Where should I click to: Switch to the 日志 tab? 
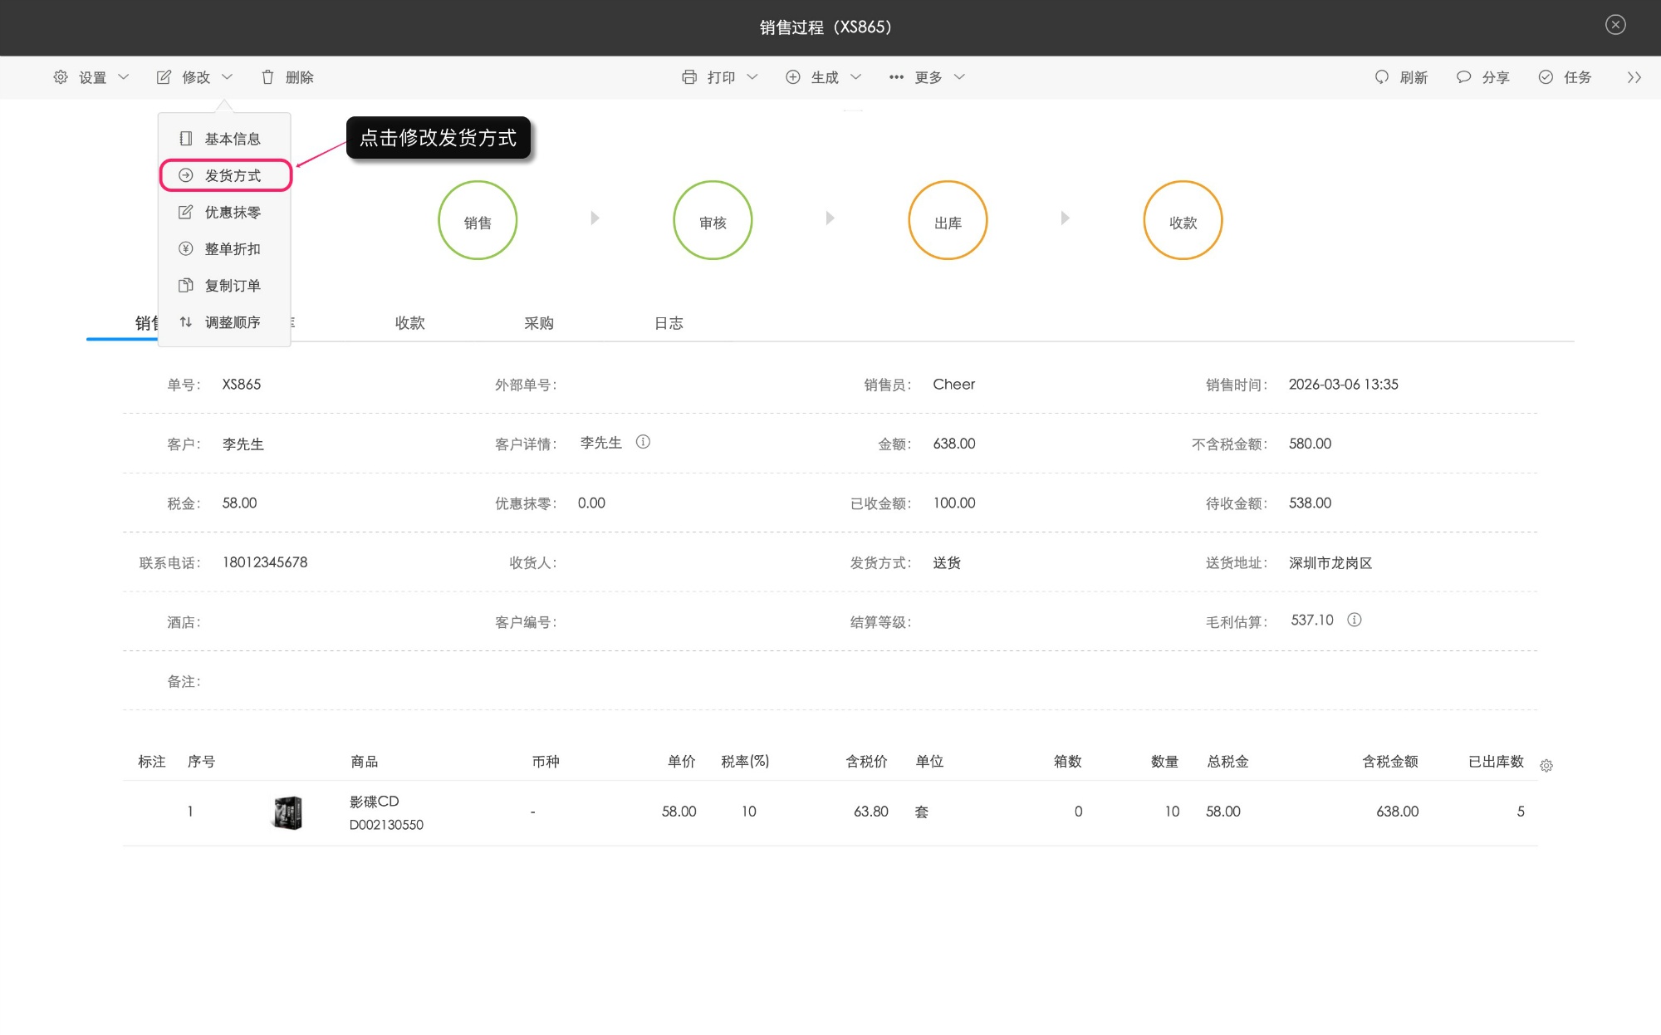click(669, 323)
